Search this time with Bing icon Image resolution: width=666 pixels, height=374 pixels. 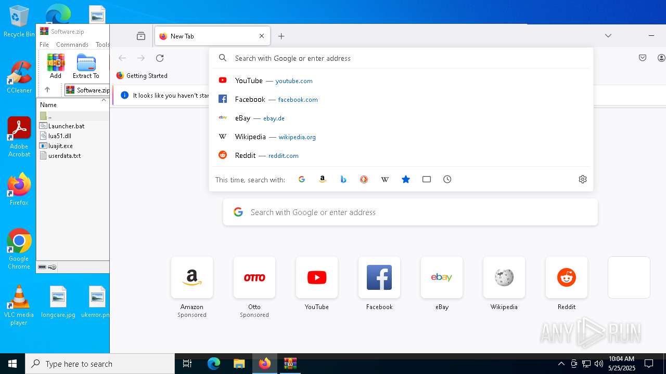[x=343, y=179]
